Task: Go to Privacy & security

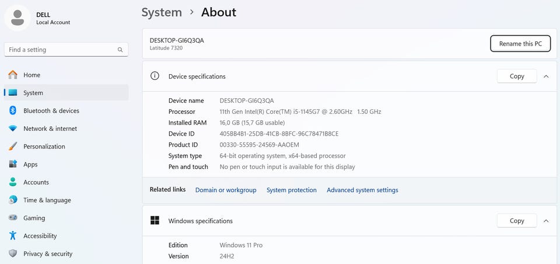Action: point(66,253)
